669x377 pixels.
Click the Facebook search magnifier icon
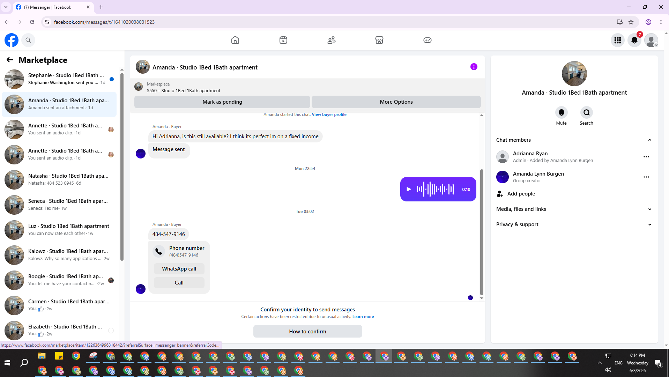[28, 40]
